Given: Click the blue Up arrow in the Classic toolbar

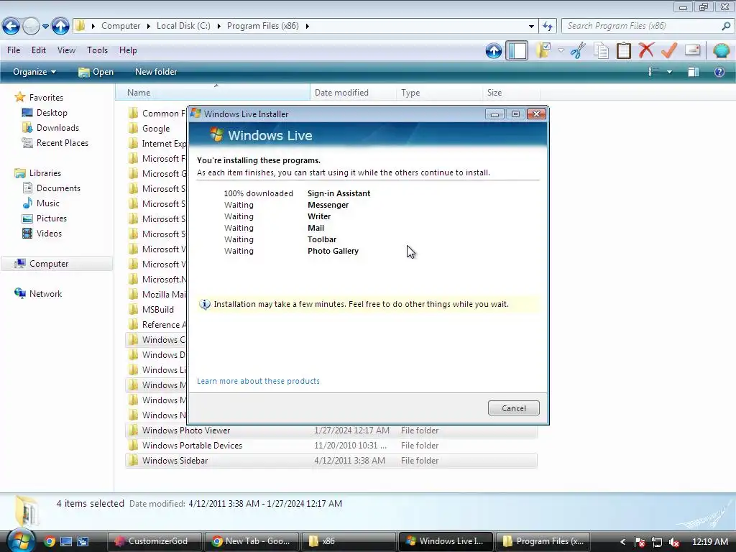Looking at the screenshot, I should [493, 50].
